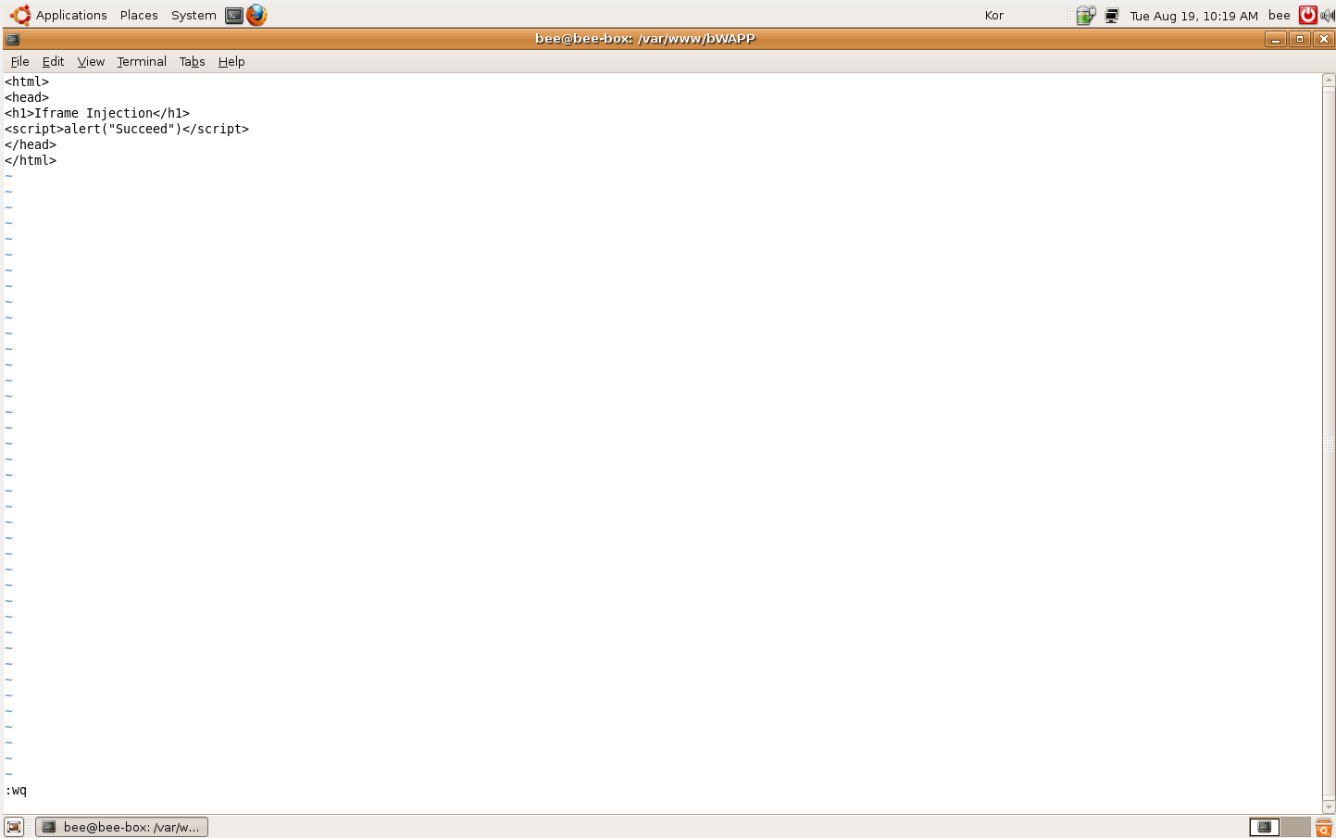Click the script alert("Succeed") line
The image size is (1336, 838).
pyautogui.click(x=127, y=129)
